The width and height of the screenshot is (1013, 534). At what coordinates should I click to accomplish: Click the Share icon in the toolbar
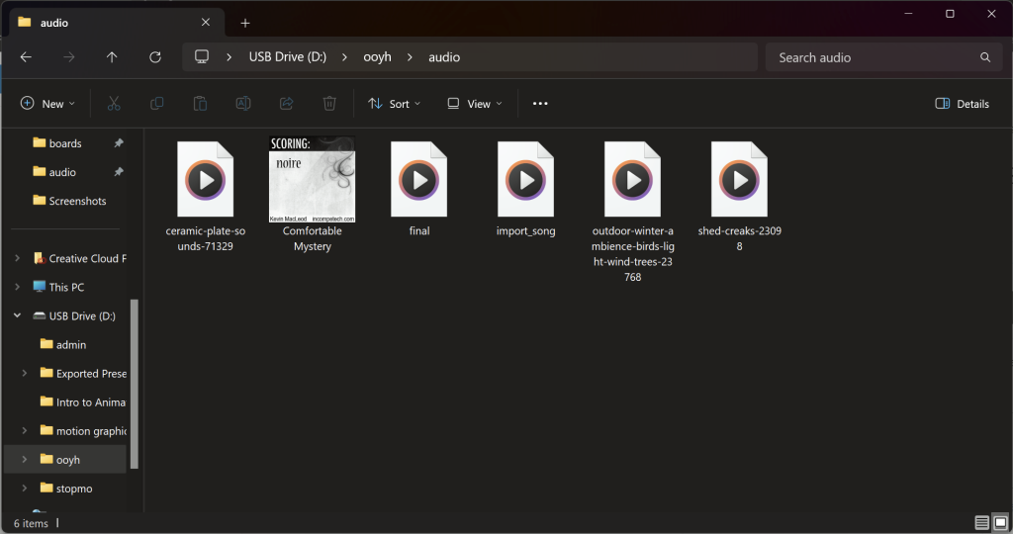pos(286,103)
